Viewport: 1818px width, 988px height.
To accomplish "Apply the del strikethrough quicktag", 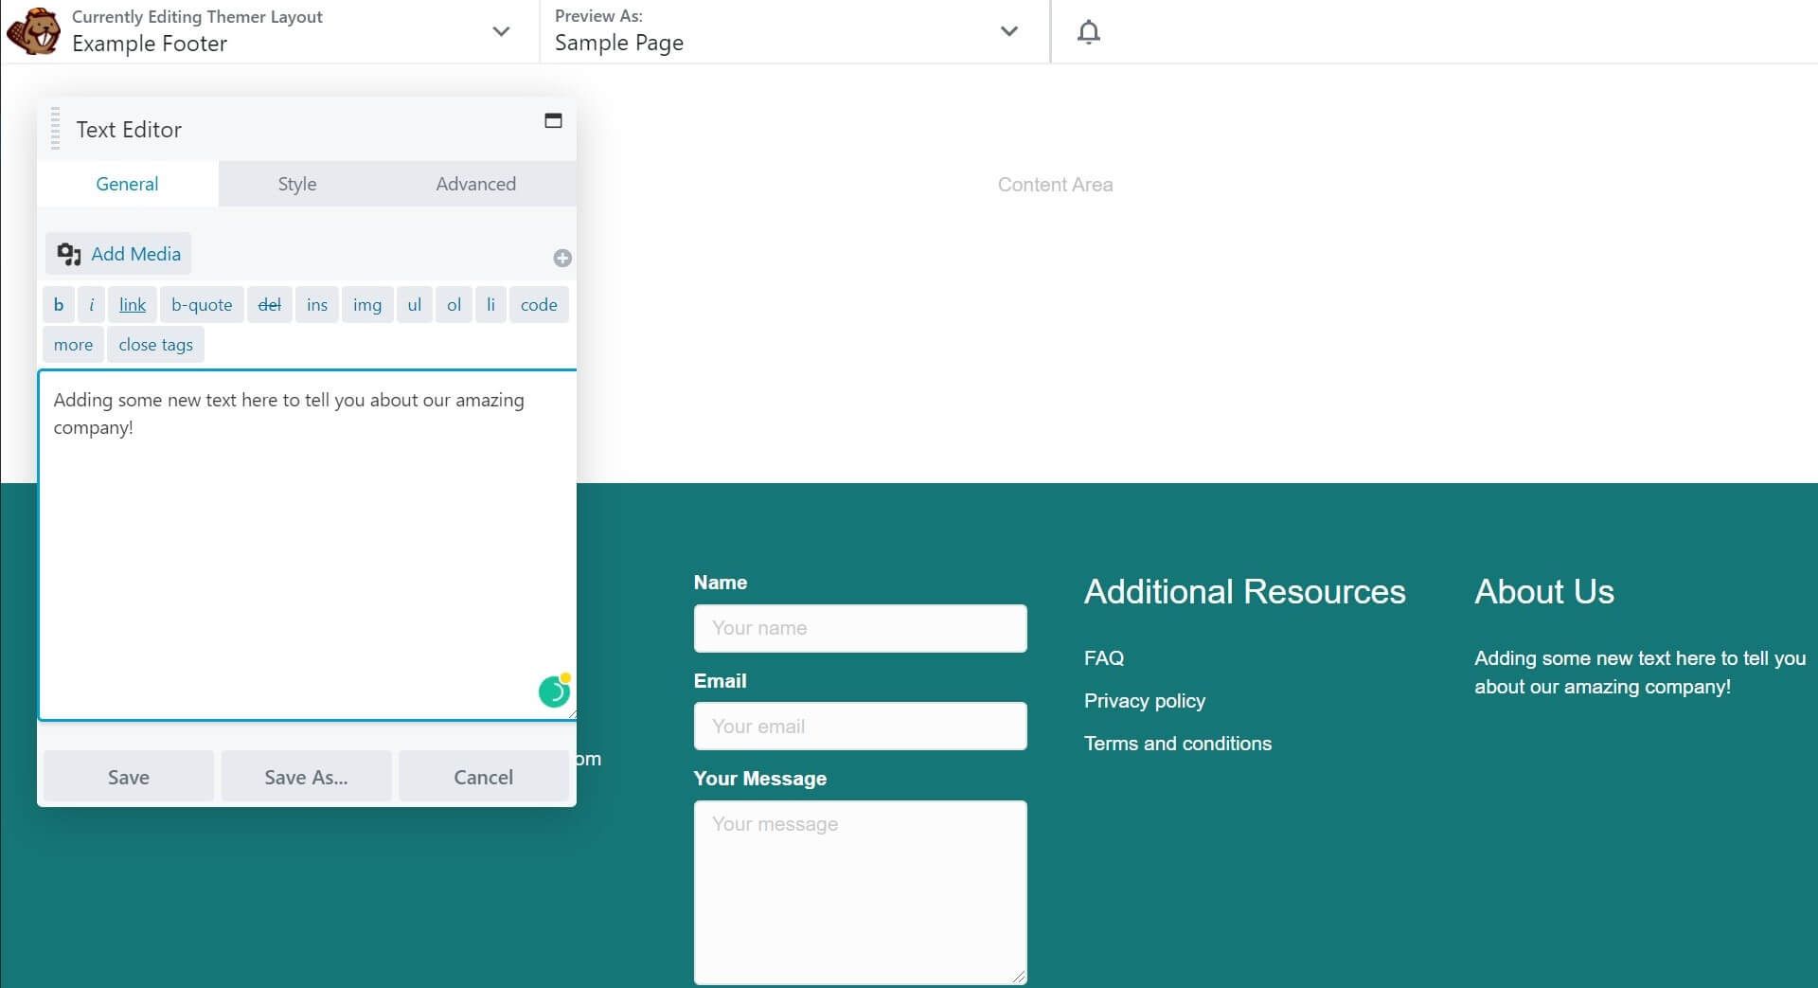I will (x=270, y=304).
